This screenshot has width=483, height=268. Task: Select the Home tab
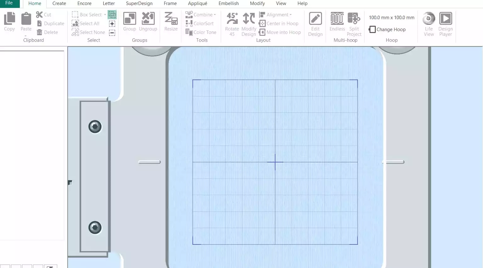tap(35, 3)
